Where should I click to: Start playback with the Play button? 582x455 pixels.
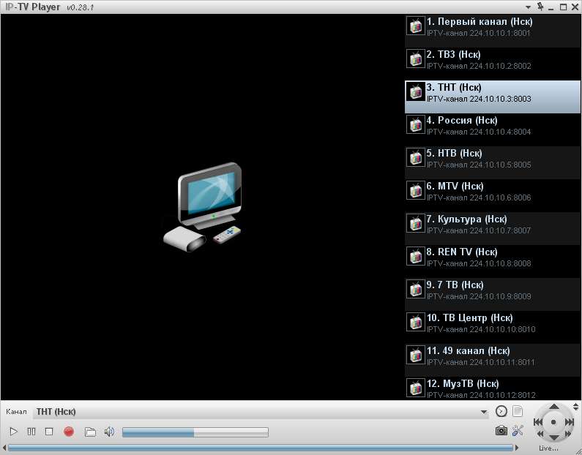click(x=13, y=432)
